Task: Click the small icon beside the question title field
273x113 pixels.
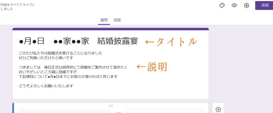Action: [x=118, y=112]
